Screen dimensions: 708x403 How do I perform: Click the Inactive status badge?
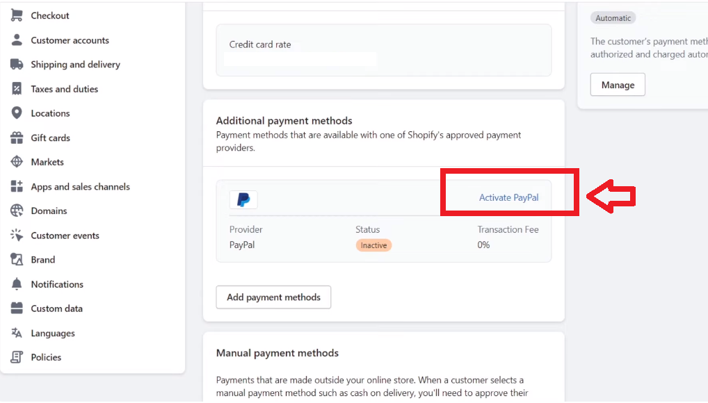[x=373, y=245]
